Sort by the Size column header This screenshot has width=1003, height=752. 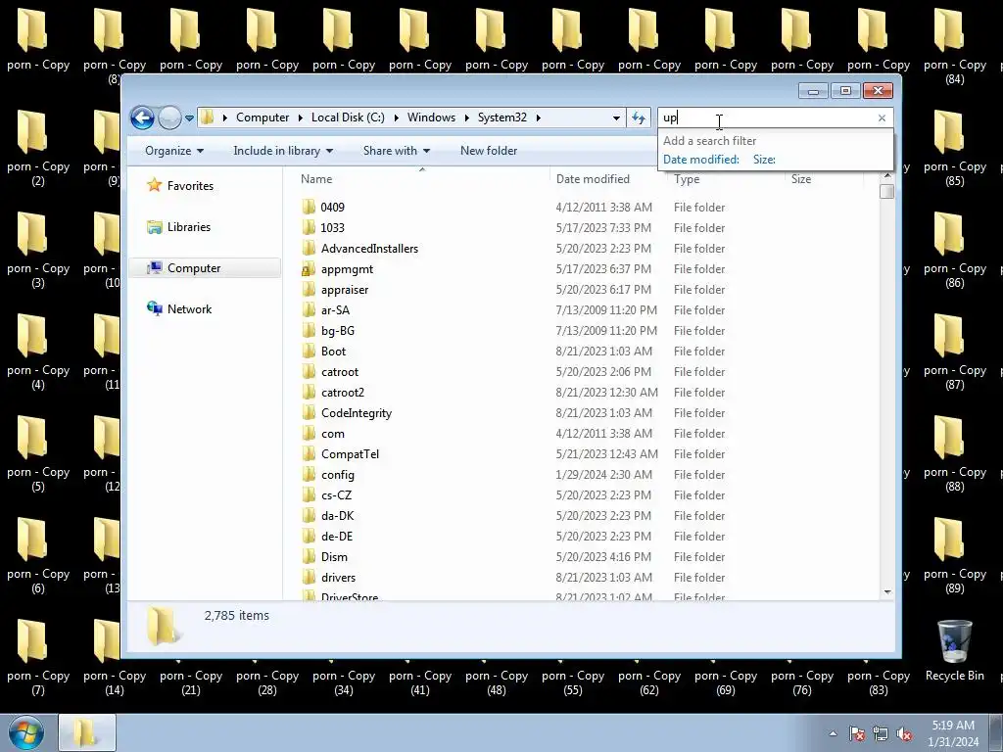[x=801, y=179]
